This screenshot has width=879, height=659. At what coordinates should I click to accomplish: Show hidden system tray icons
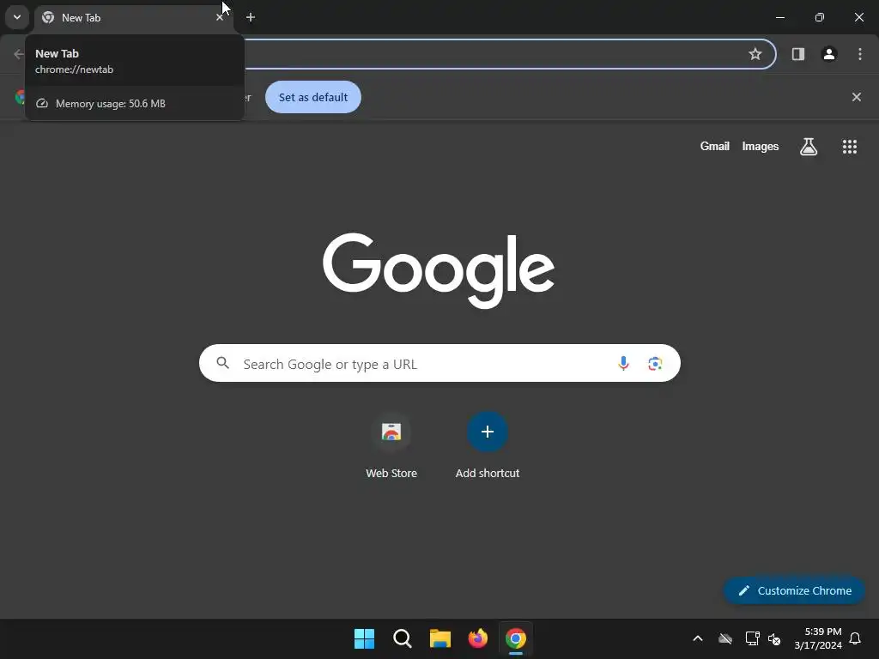pos(698,638)
